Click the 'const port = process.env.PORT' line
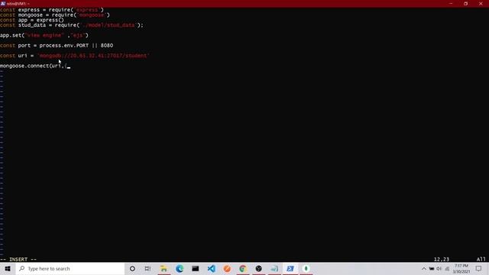 tap(57, 46)
